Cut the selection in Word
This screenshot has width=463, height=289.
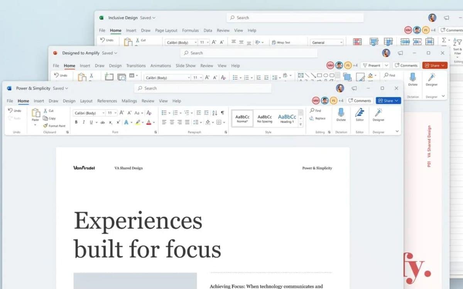point(49,111)
